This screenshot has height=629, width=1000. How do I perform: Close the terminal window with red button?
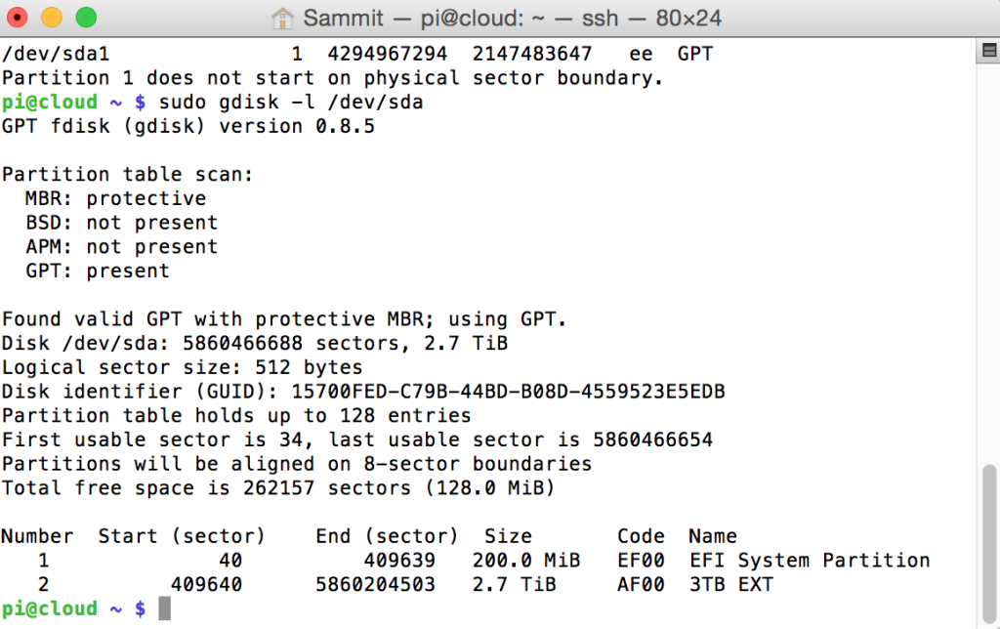pos(18,18)
